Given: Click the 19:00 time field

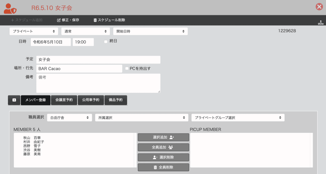Looking at the screenshot, I should (83, 42).
